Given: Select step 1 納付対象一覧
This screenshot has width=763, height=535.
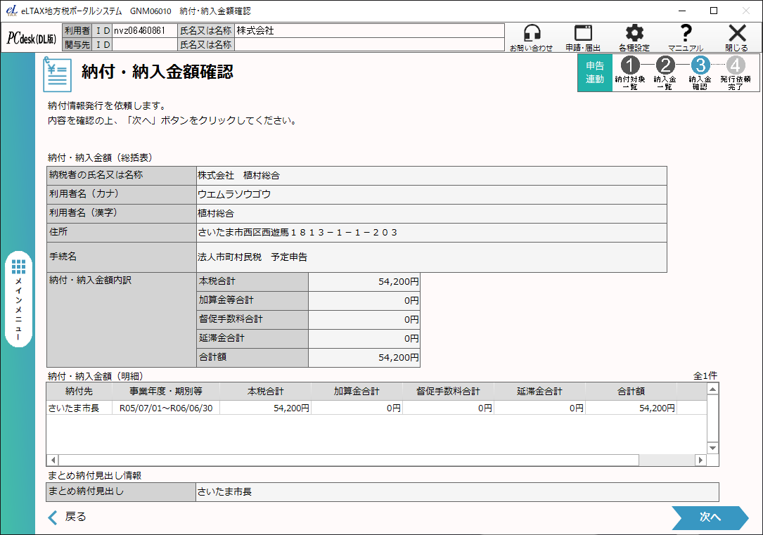Looking at the screenshot, I should 629,73.
